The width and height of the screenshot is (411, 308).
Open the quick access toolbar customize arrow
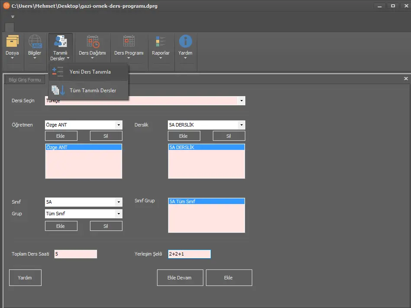point(13,17)
